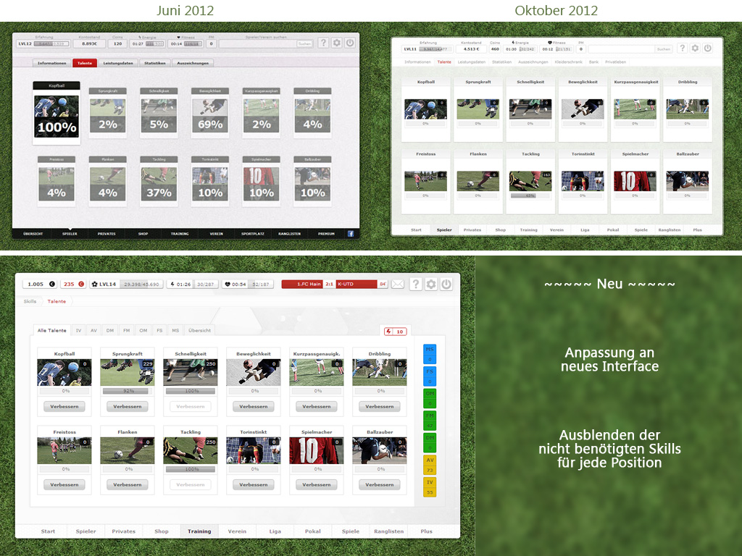This screenshot has height=556, width=742.
Task: Click the Facebook icon in June 2012 panel
Action: click(351, 234)
